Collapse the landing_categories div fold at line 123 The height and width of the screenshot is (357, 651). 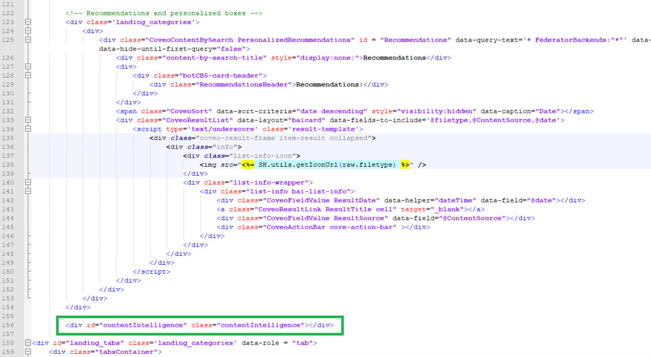click(28, 22)
